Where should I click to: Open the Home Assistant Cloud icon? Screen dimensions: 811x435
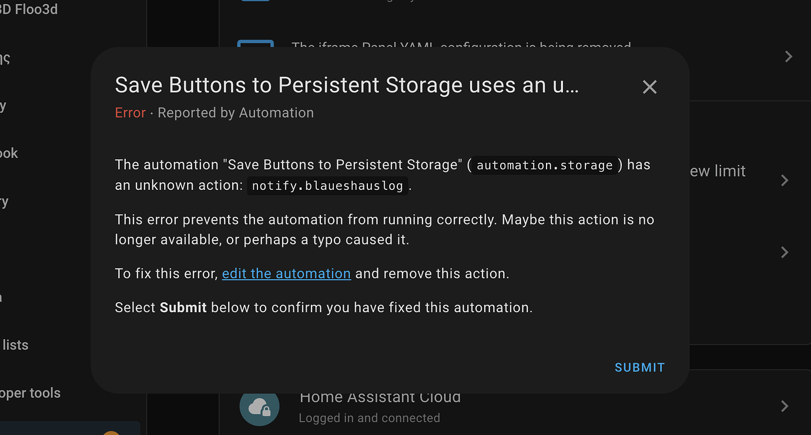tap(259, 406)
